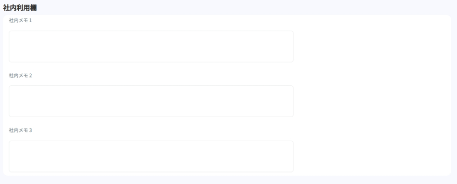Screen dimensions: 457x184
Task: Click empty white card area beside memo fields
Action: point(372,95)
